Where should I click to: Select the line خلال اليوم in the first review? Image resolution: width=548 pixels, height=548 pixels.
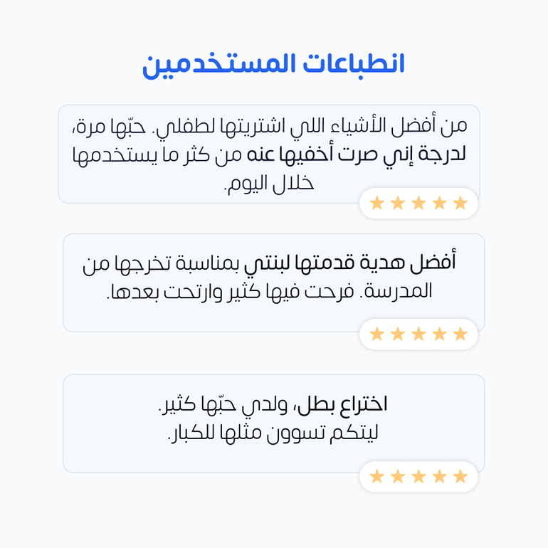(269, 184)
